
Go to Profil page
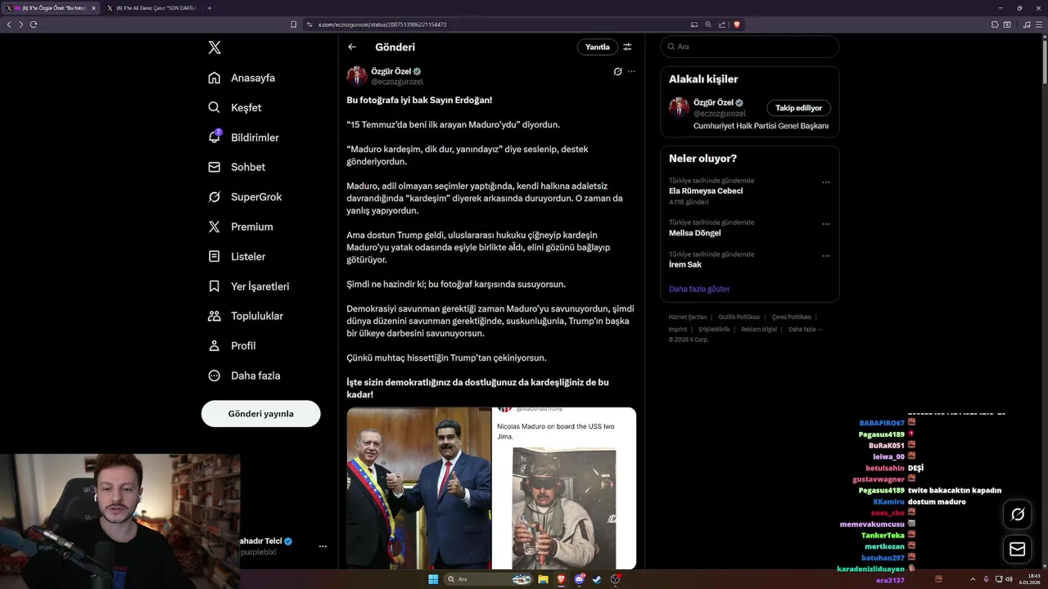point(232,345)
